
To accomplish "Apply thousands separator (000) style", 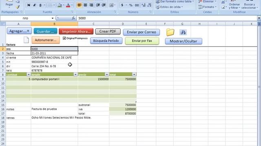I will pos(137,5).
